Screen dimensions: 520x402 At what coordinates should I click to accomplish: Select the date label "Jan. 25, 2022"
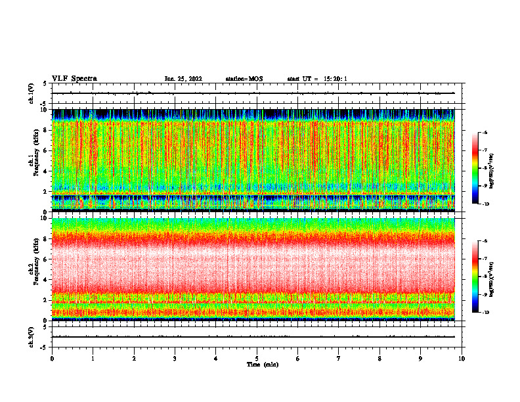[x=183, y=79]
